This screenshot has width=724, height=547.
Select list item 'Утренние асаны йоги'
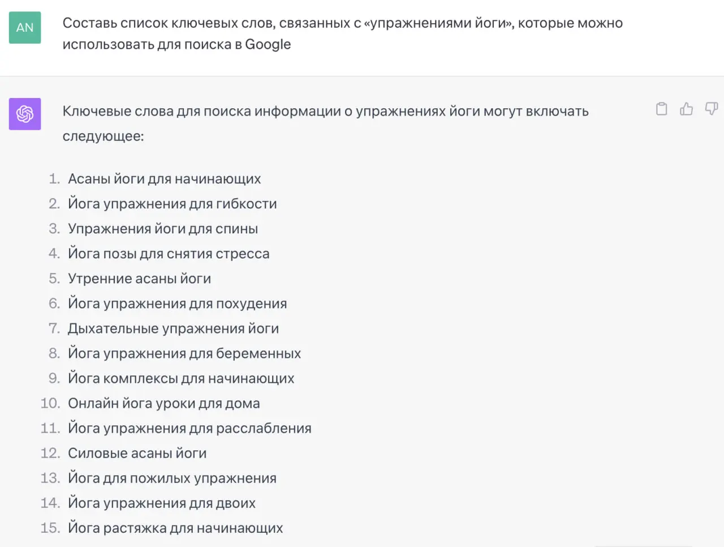click(140, 279)
